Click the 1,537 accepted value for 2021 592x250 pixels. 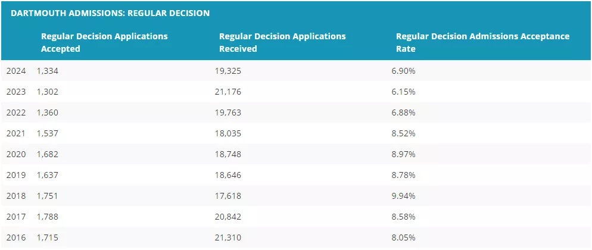[48, 133]
